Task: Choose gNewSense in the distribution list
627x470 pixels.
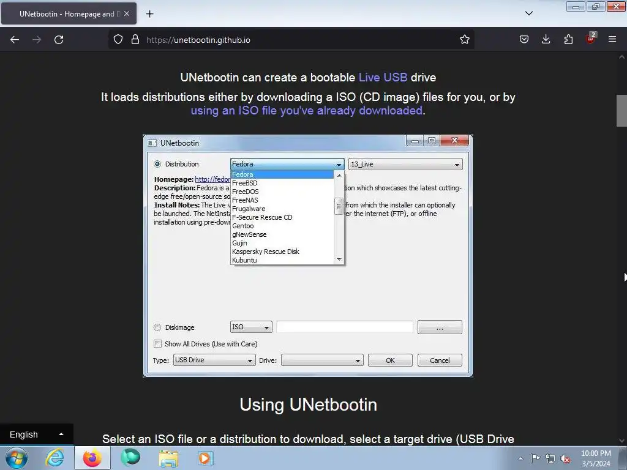Action: (282, 234)
